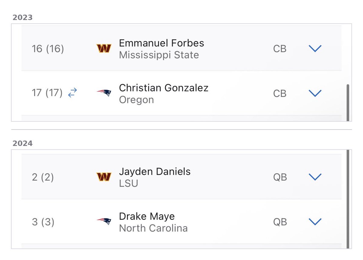Open Emmanuel Forbes player name
This screenshot has height=260, width=363.
162,43
